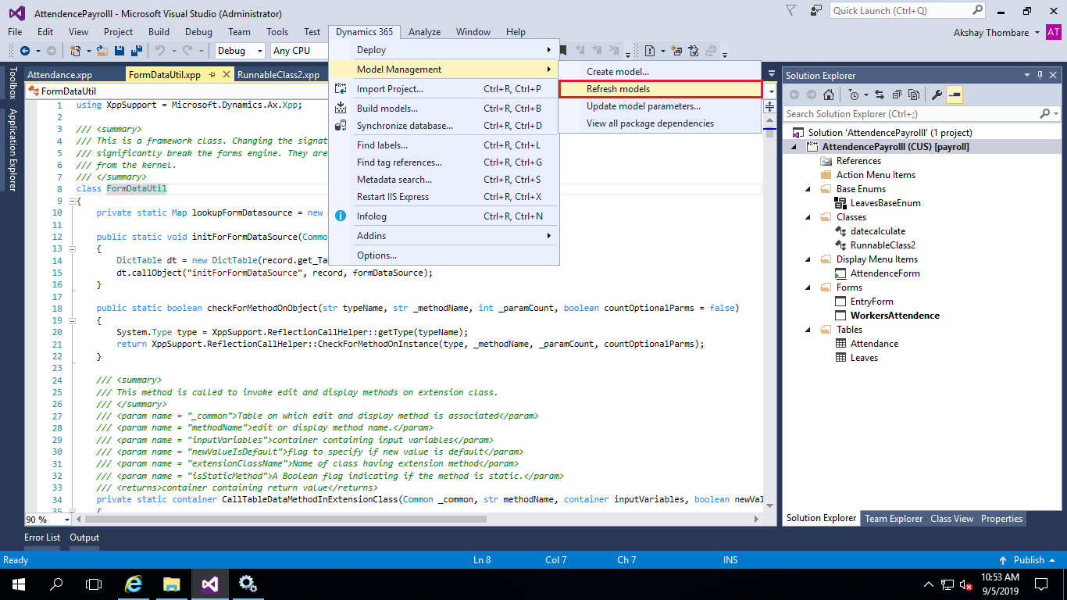
Task: Open the Deploy submenu
Action: click(x=444, y=50)
